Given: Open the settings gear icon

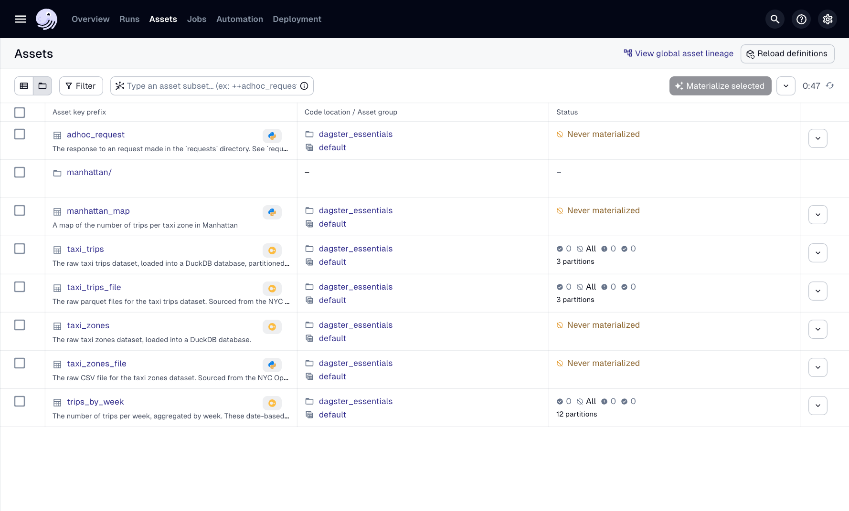Looking at the screenshot, I should [x=828, y=19].
